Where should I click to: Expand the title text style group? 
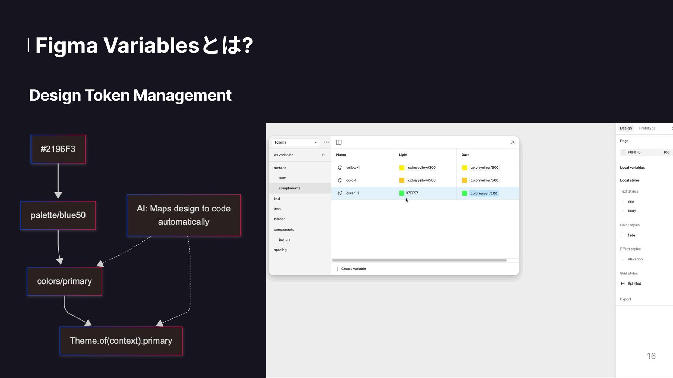coord(623,202)
